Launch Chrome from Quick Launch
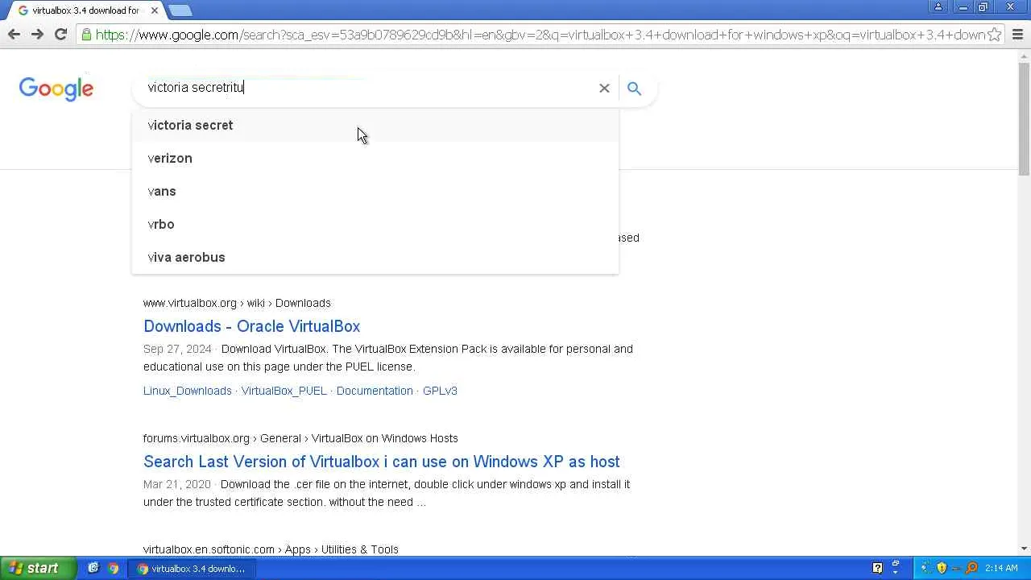Screen dimensions: 1031x580 point(114,568)
